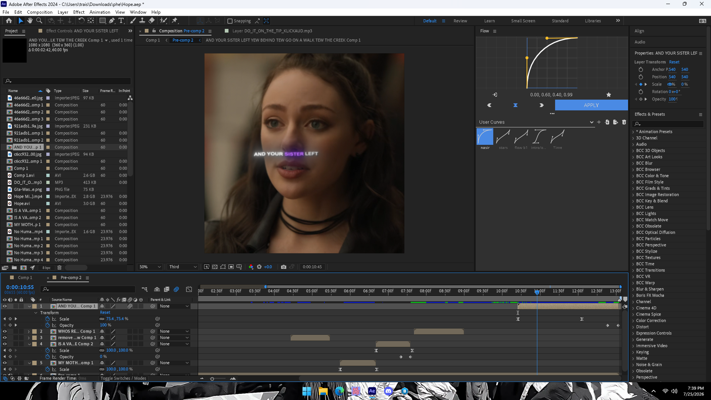This screenshot has width=711, height=400.
Task: Select the Clone Stamp tool
Action: [x=142, y=21]
